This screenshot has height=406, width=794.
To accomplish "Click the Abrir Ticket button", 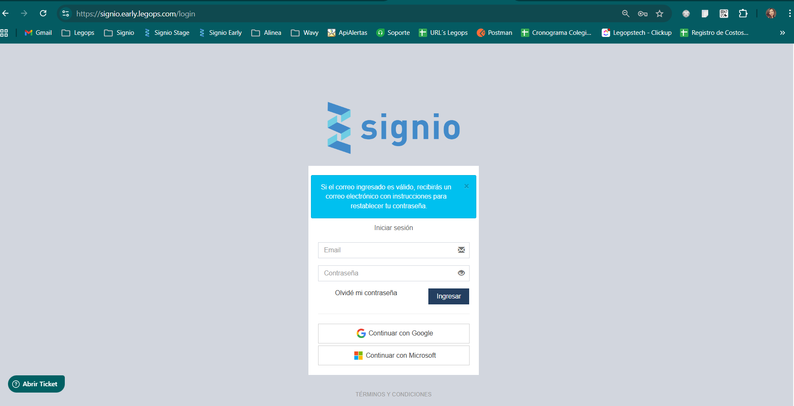I will click(x=36, y=384).
